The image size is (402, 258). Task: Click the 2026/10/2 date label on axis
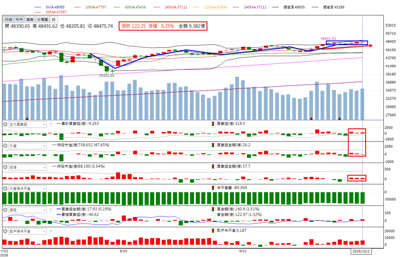click(x=361, y=251)
